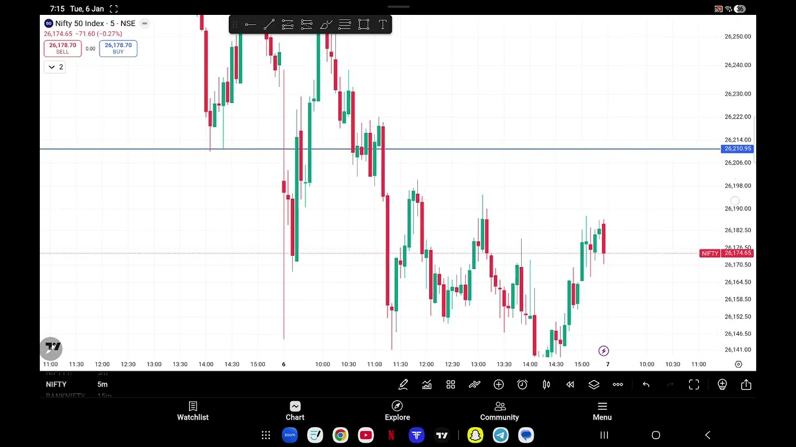Share the chart snapshot
Screen dimensions: 796x447
(x=746, y=385)
